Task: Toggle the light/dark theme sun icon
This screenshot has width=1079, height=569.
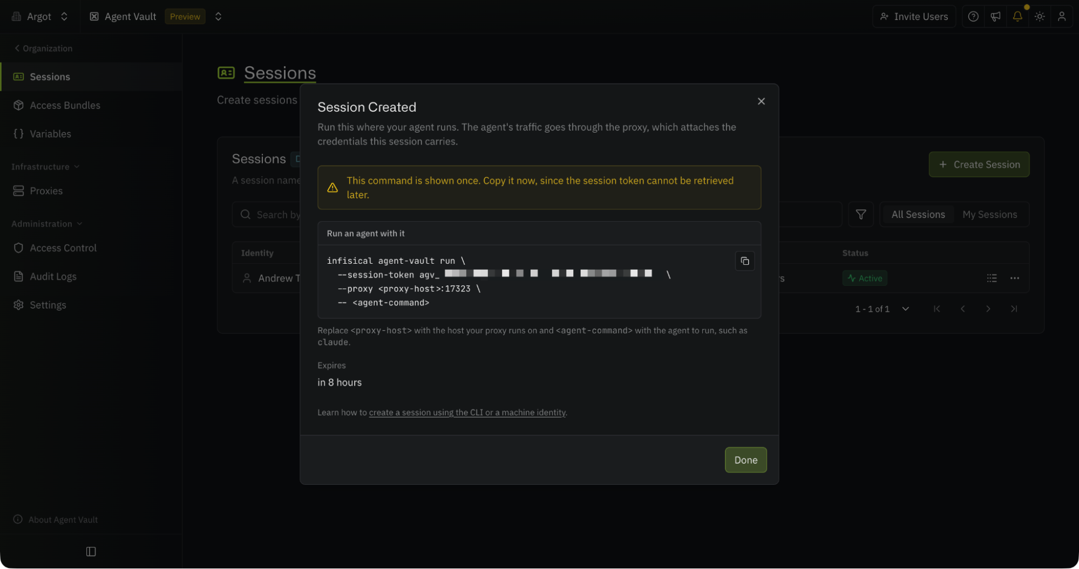Action: coord(1040,17)
